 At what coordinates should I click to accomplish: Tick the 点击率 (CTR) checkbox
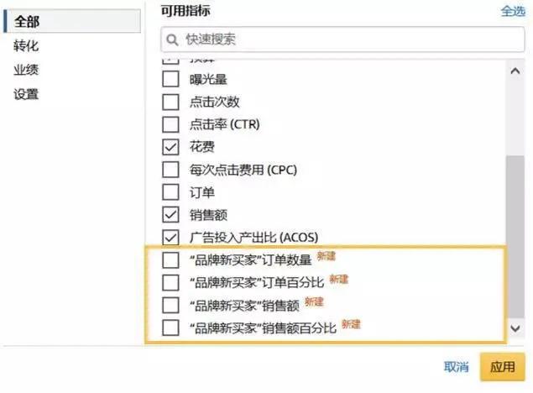click(x=170, y=124)
